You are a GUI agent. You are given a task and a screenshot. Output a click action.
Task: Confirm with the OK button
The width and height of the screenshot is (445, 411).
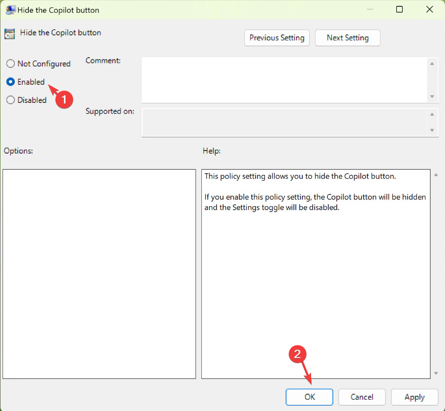(x=309, y=397)
